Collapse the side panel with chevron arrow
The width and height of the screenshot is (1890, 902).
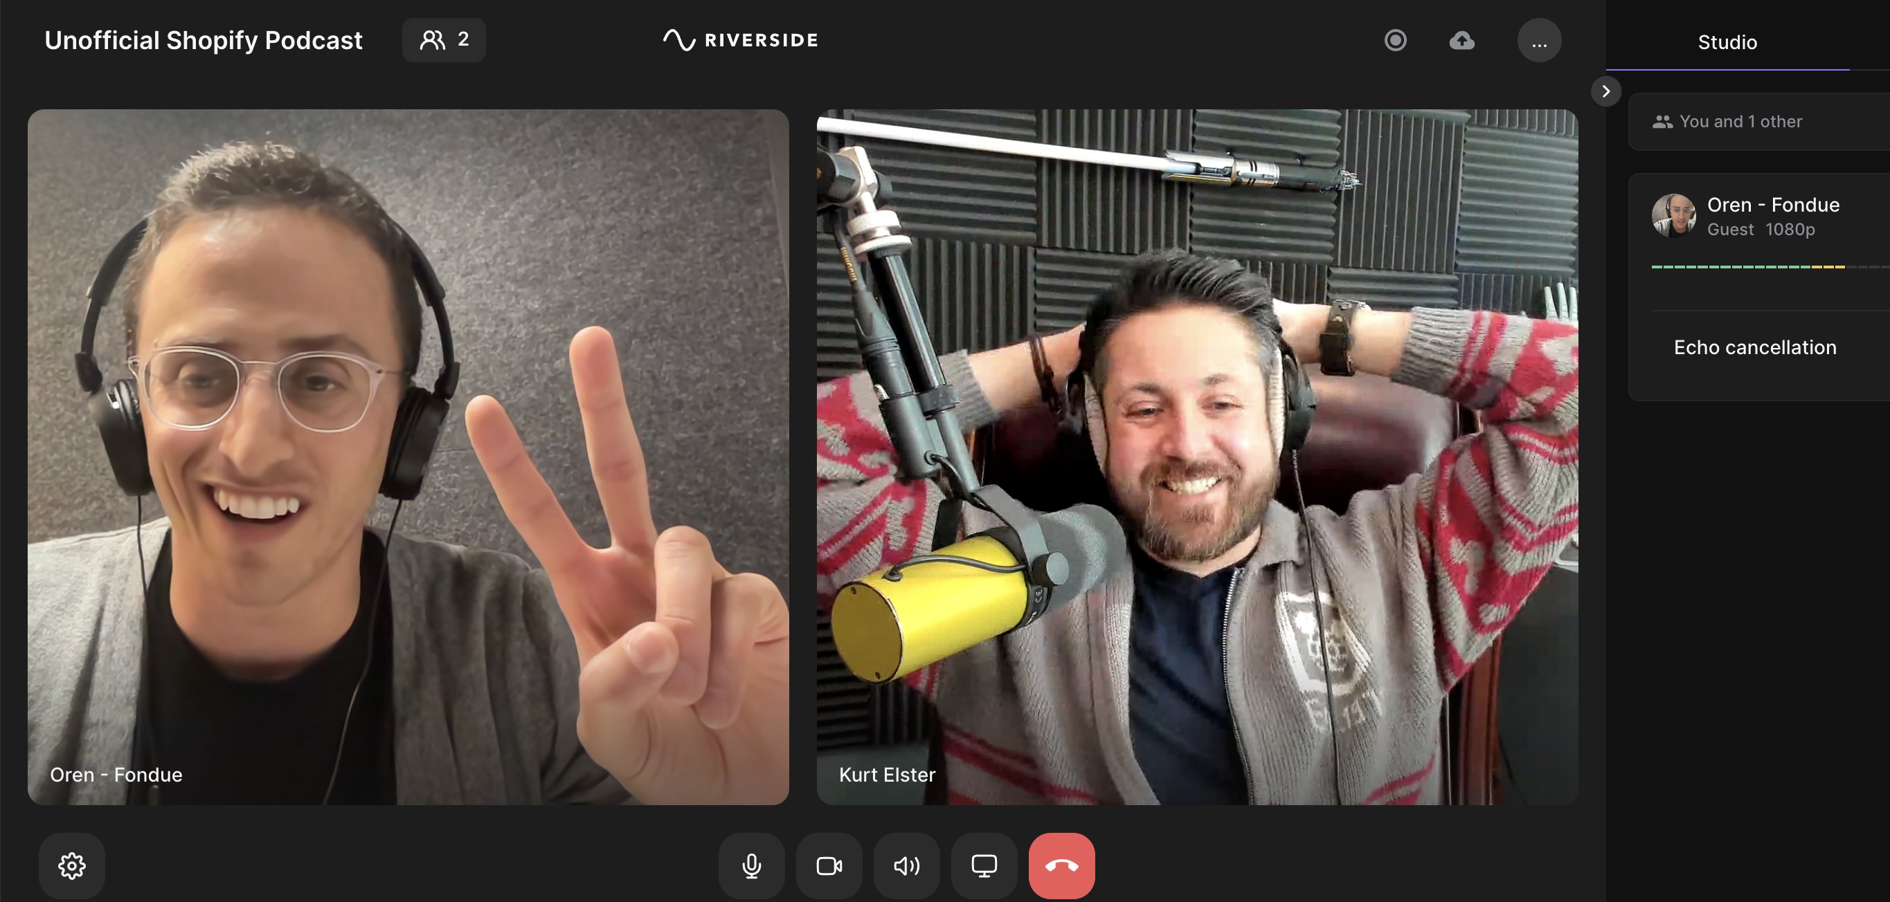[x=1606, y=91]
